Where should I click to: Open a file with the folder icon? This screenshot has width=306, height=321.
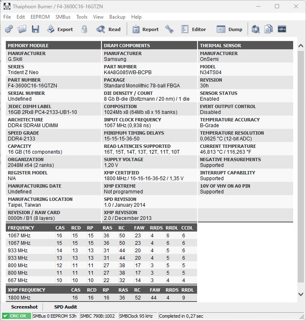coord(22,29)
